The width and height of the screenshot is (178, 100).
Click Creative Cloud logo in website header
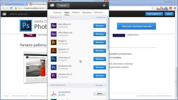click(4, 14)
